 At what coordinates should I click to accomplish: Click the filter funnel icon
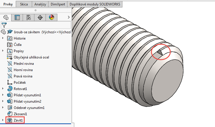pyautogui.click(x=4, y=25)
